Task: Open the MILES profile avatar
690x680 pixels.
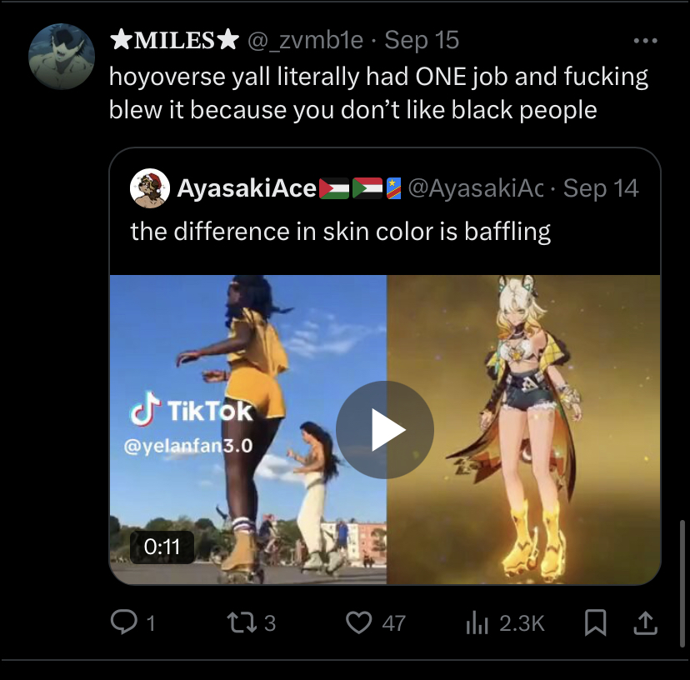Action: click(x=61, y=56)
